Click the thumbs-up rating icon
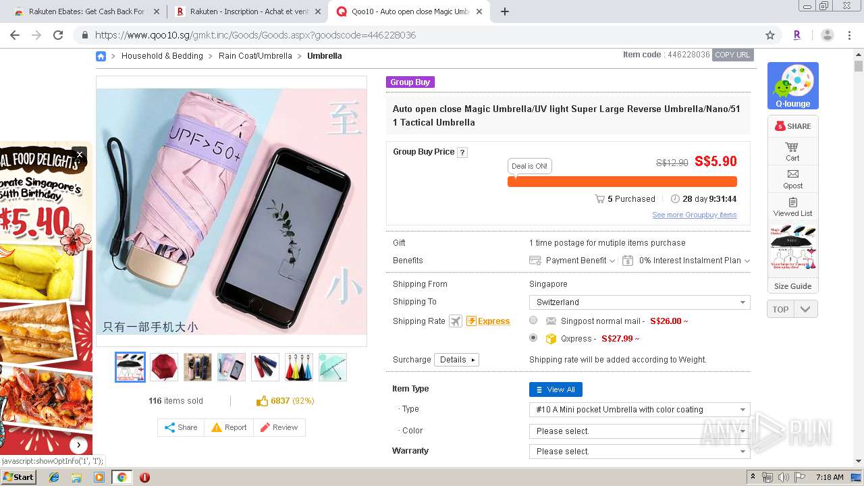Screen dimensions: 864x486 (262, 401)
